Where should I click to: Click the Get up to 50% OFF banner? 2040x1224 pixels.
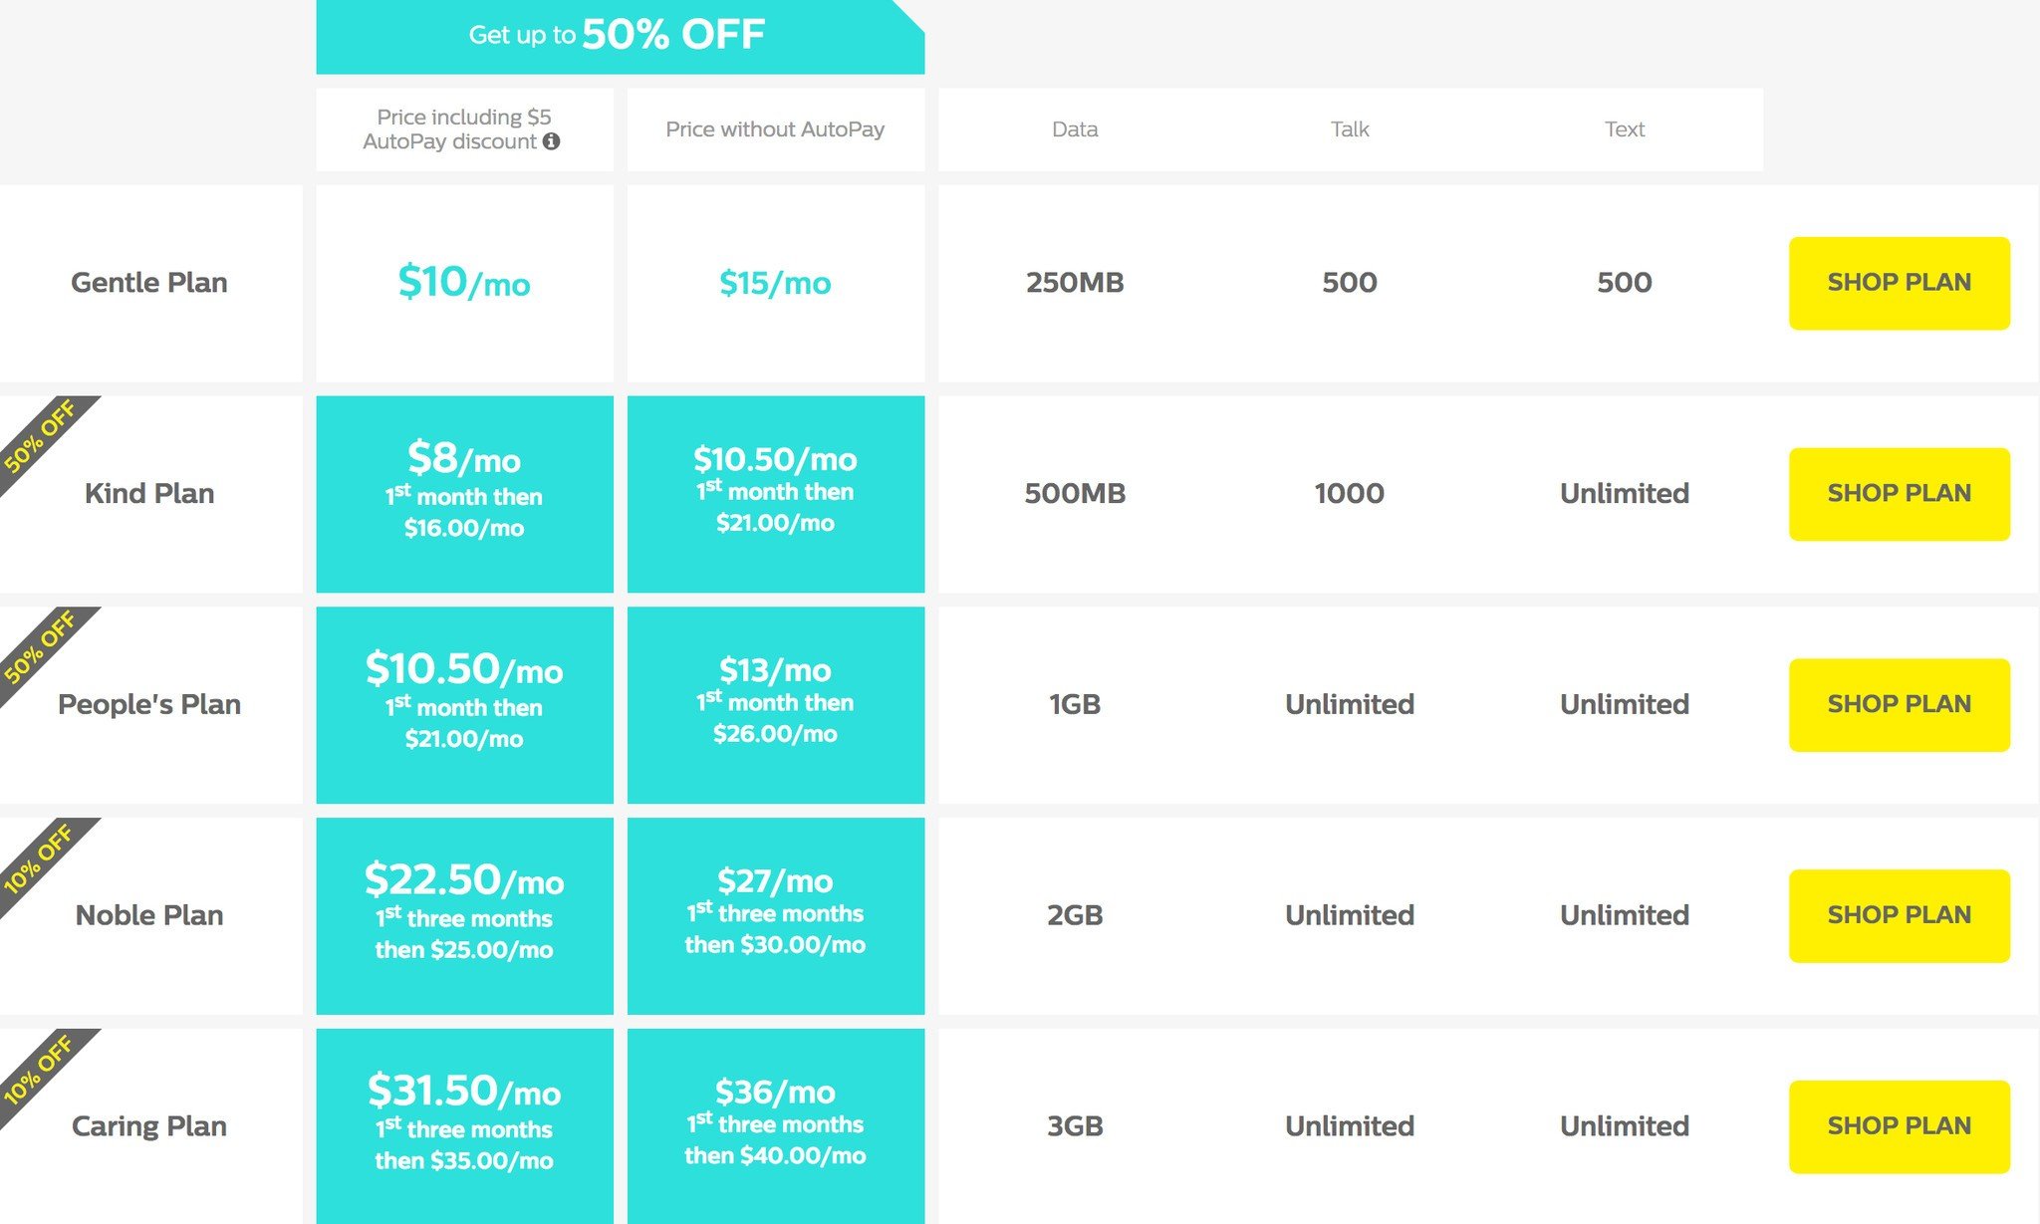[619, 36]
